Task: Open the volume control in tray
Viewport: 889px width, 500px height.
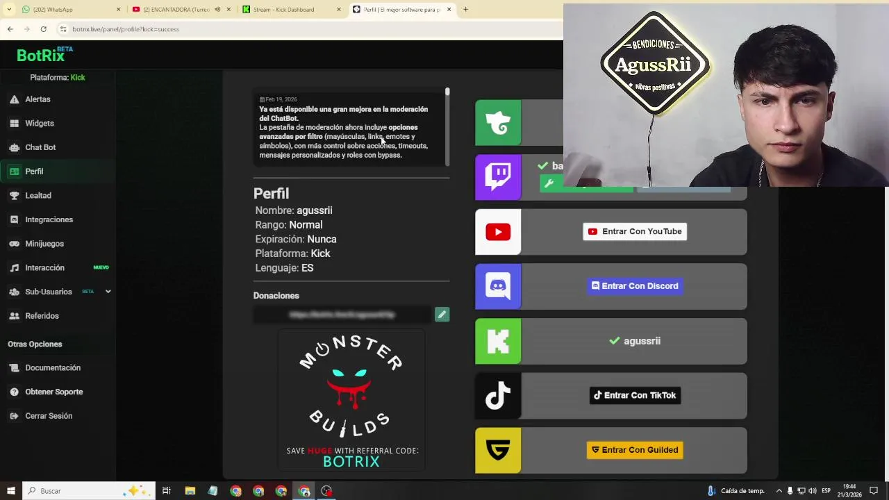Action: (813, 491)
